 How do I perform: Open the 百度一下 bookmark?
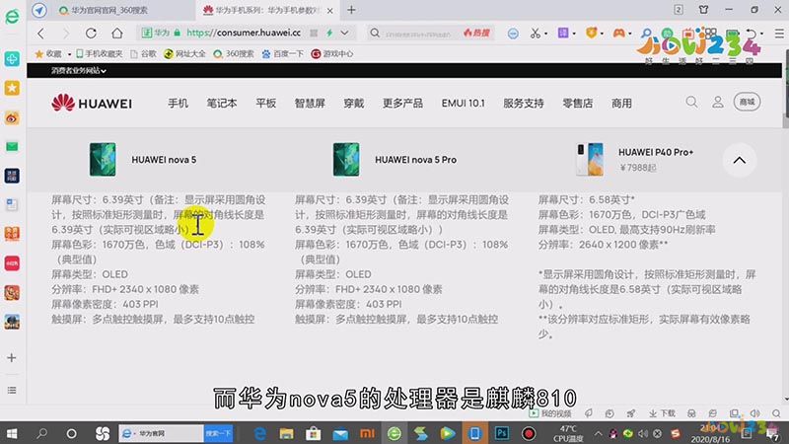coord(282,54)
